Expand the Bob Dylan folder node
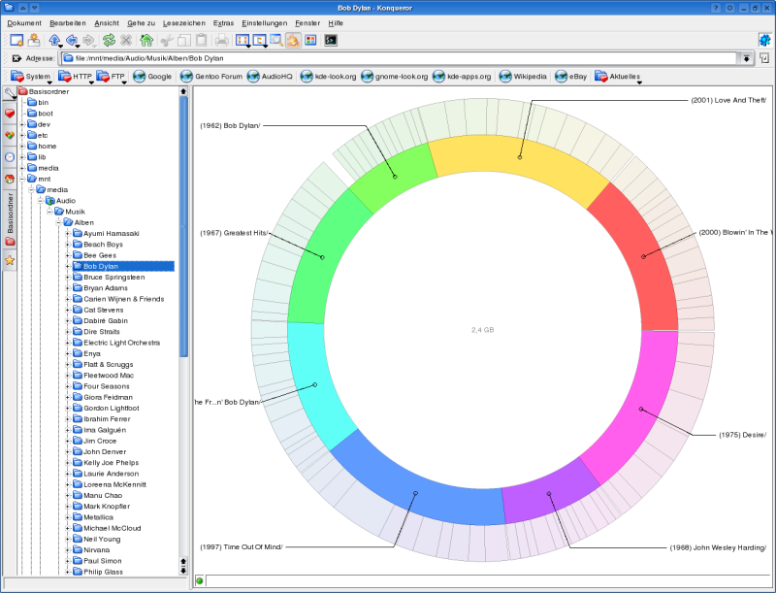This screenshot has height=593, width=776. point(68,266)
